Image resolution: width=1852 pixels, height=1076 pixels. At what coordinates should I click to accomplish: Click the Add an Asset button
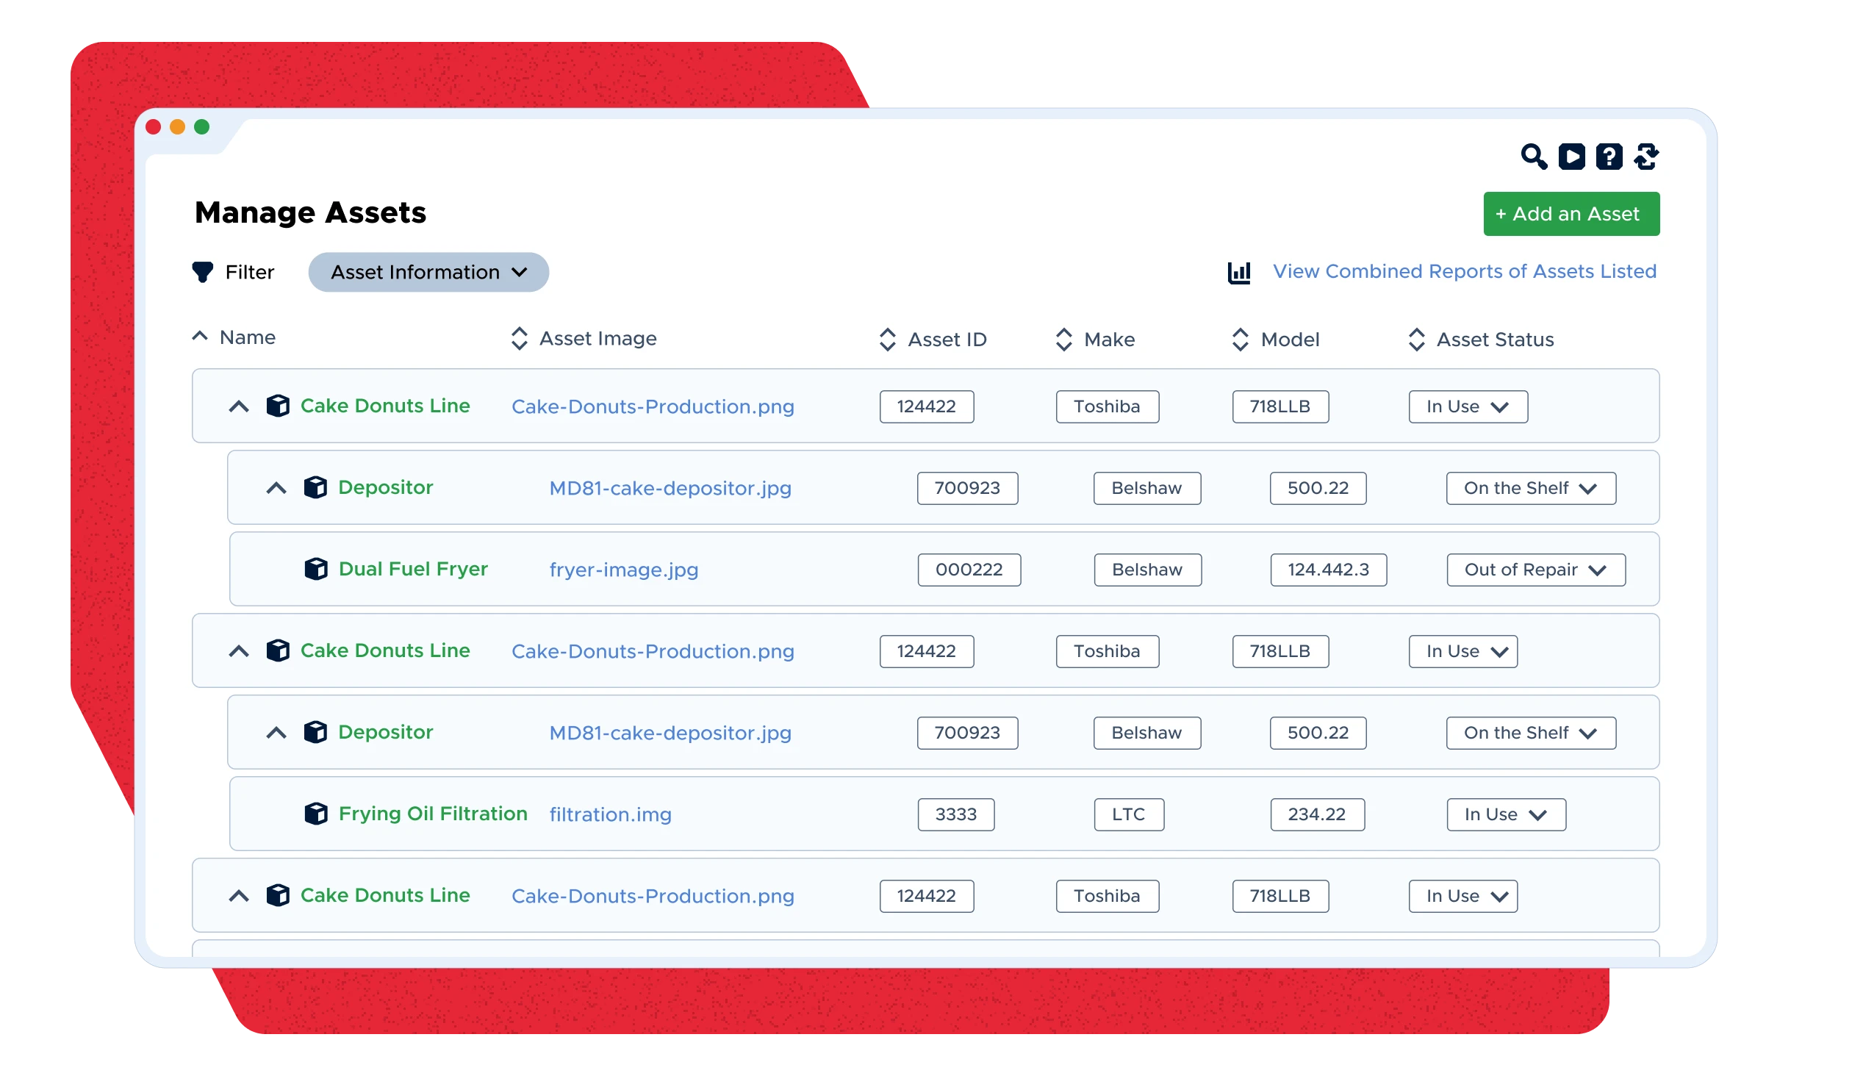tap(1571, 214)
